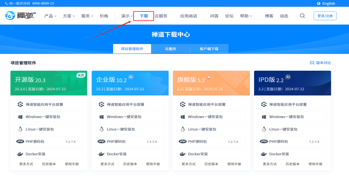
Task: Click 禅道智能应用平台部署 in flagship edition card
Action: point(207,104)
